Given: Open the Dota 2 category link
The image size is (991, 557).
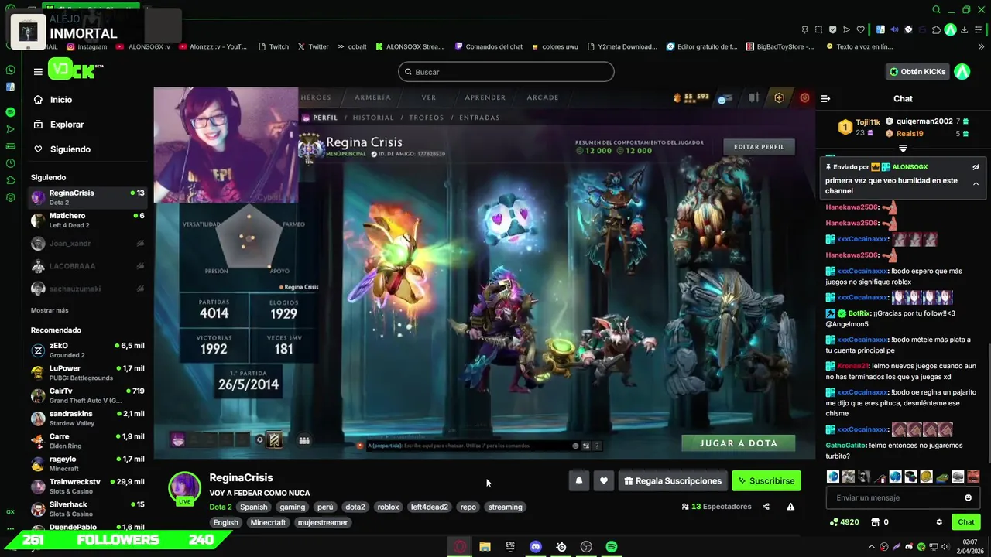Looking at the screenshot, I should 221,507.
